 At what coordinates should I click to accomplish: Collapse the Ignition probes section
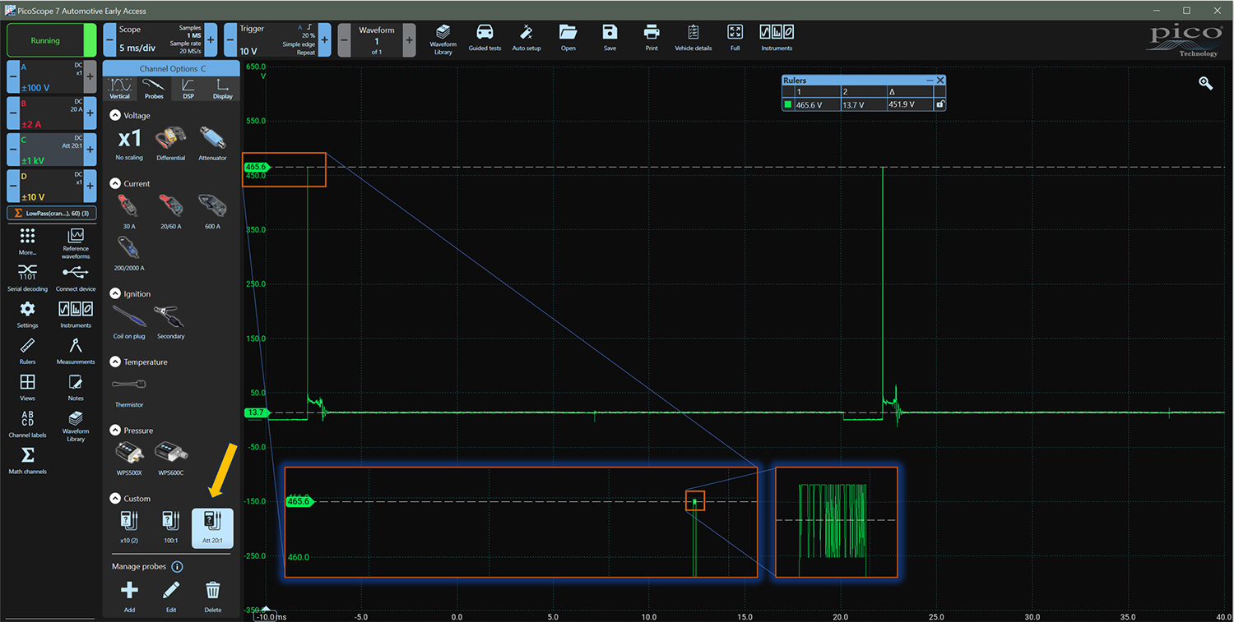point(115,294)
